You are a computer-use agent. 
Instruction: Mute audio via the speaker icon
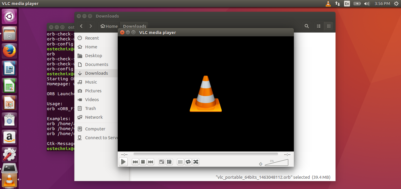[x=261, y=164]
